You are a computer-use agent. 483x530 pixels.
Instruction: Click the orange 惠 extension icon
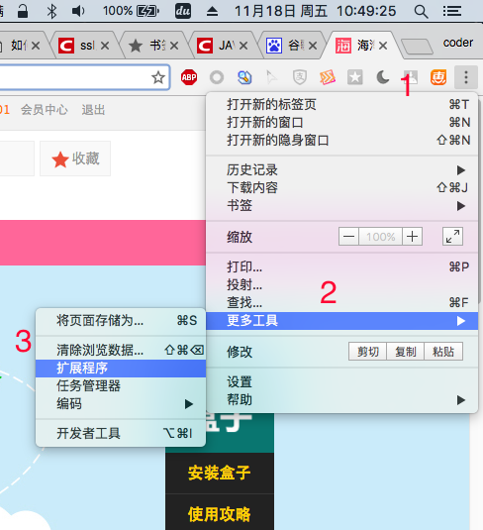coord(438,77)
